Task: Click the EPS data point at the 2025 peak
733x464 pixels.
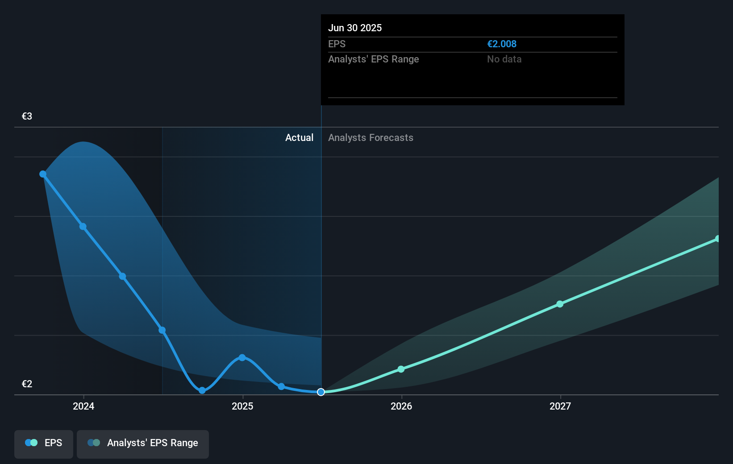Action: coord(242,357)
